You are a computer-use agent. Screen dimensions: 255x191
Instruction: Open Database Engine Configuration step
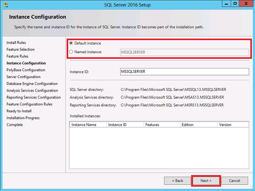(32, 84)
